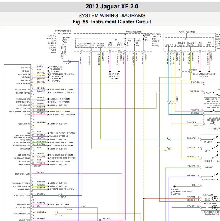Click the 'MASTER UNLOCK' pin label
The image size is (220, 221).
click(100, 45)
